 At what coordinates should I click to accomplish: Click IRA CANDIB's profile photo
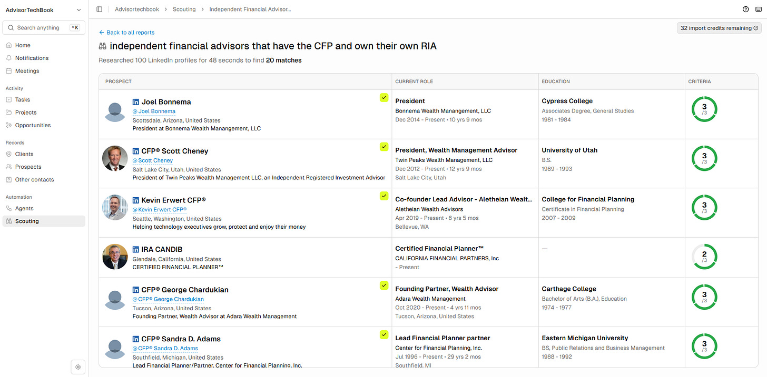tap(115, 257)
